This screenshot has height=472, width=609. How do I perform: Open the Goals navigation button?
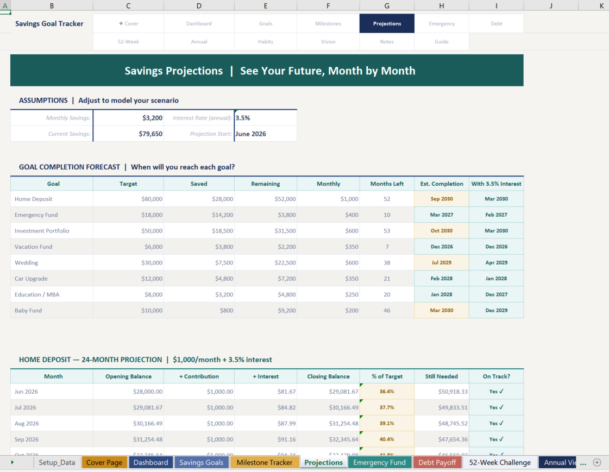266,24
